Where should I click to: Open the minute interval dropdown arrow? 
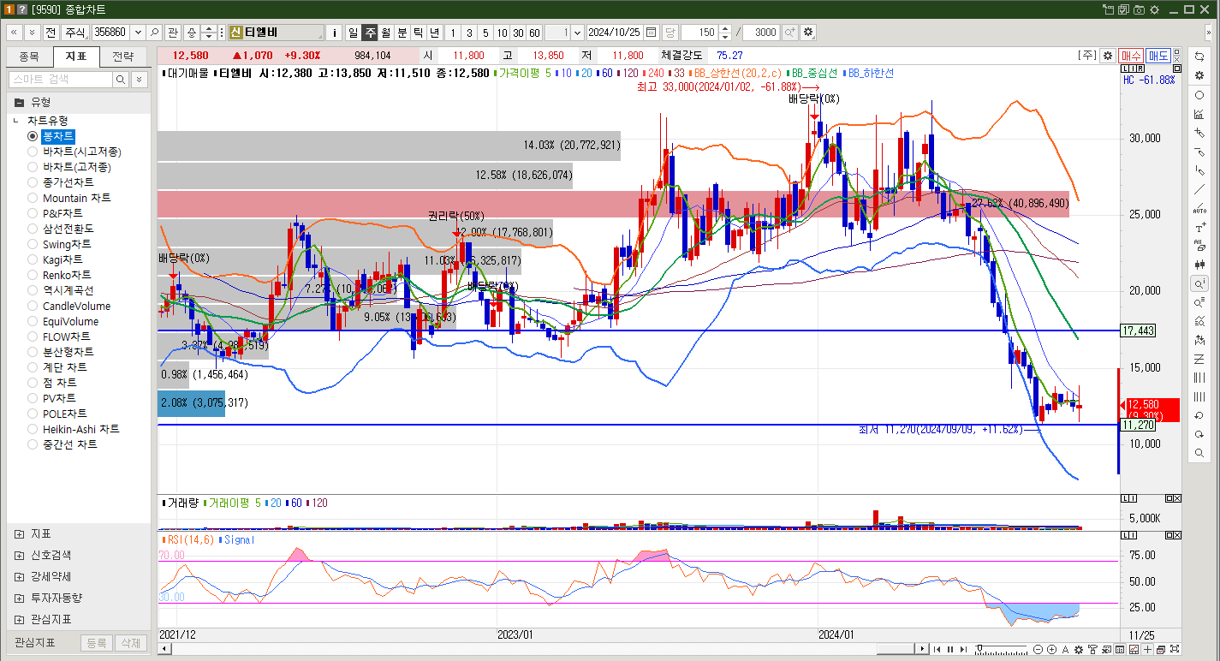click(x=577, y=32)
